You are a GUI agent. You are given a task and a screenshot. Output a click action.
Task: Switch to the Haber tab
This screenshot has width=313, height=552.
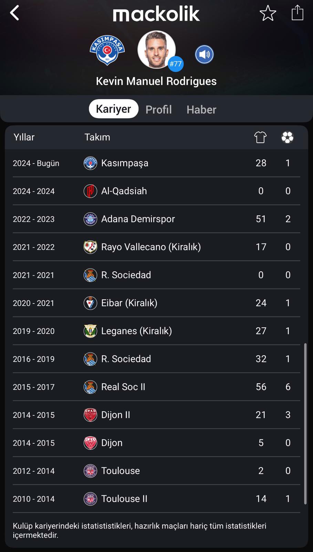(x=201, y=109)
